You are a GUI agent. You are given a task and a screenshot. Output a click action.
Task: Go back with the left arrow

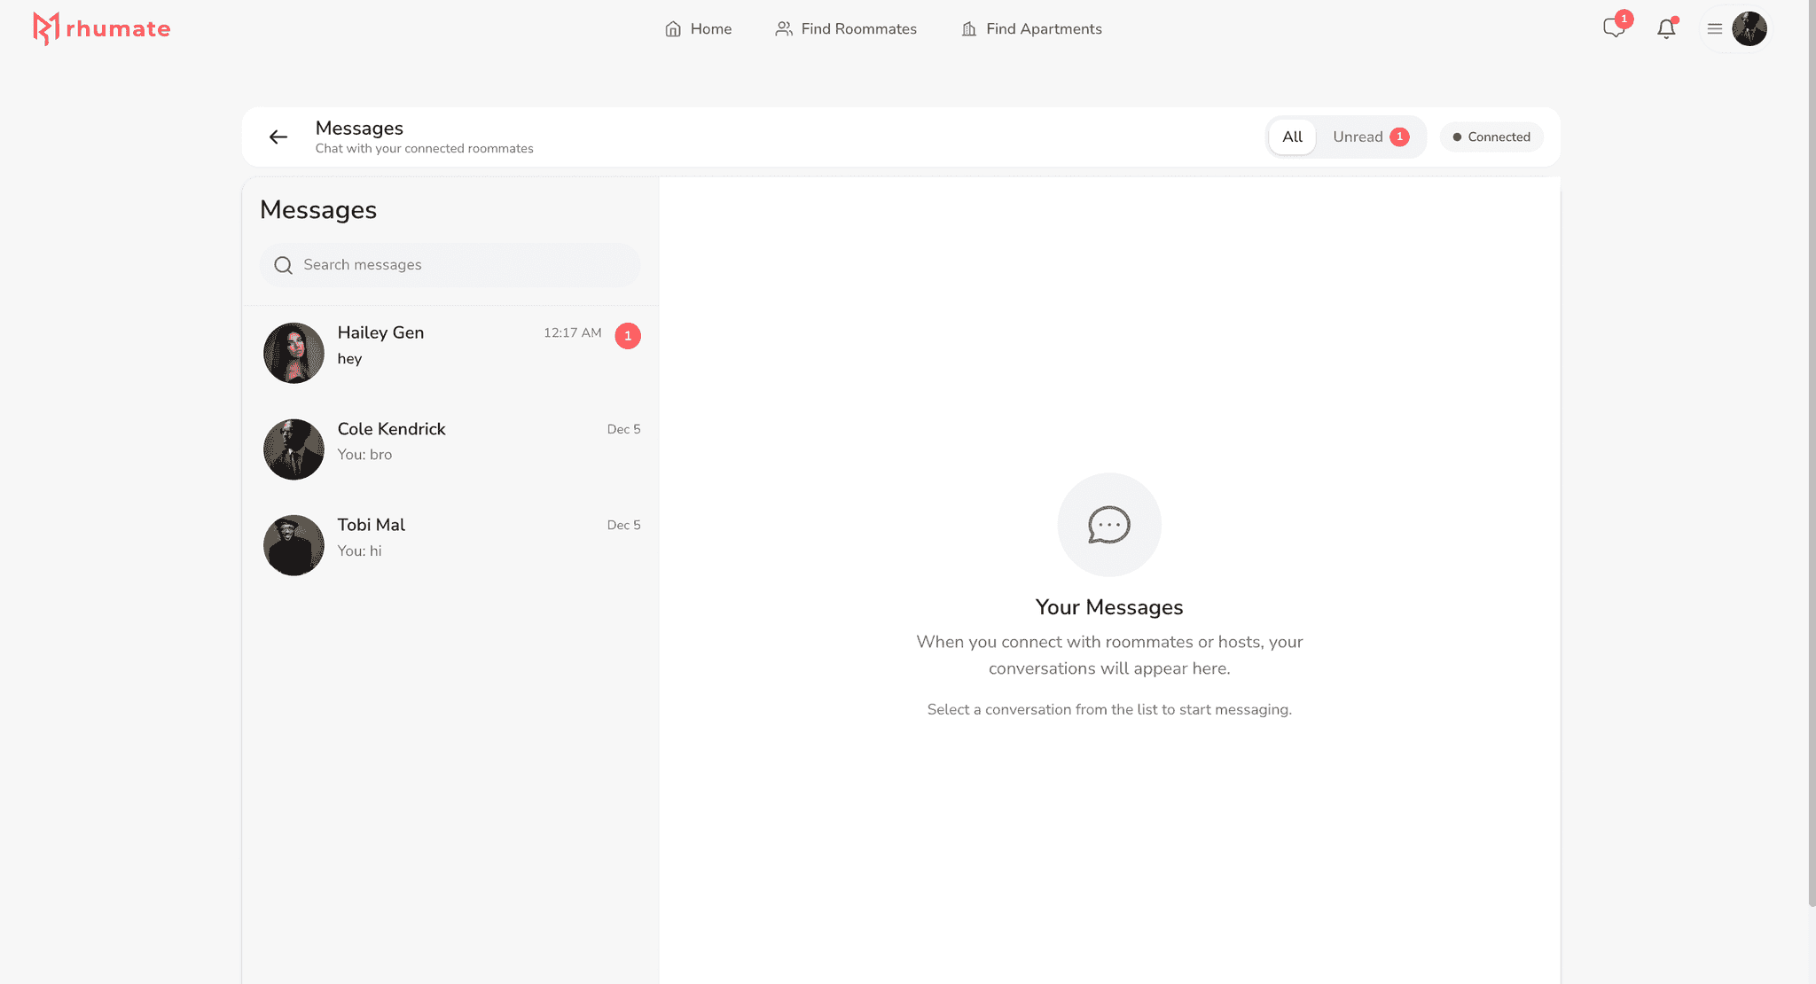[x=278, y=137]
